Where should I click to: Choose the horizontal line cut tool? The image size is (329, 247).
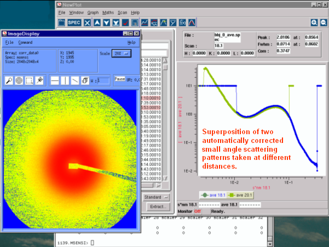pos(55,81)
